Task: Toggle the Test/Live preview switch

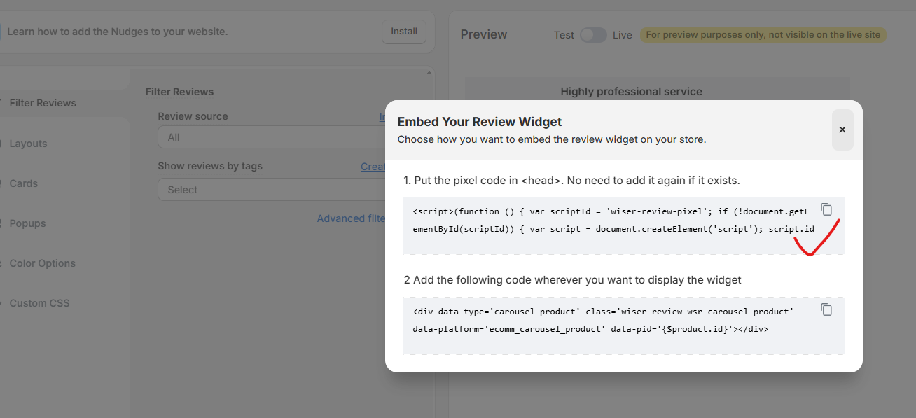Action: click(592, 35)
